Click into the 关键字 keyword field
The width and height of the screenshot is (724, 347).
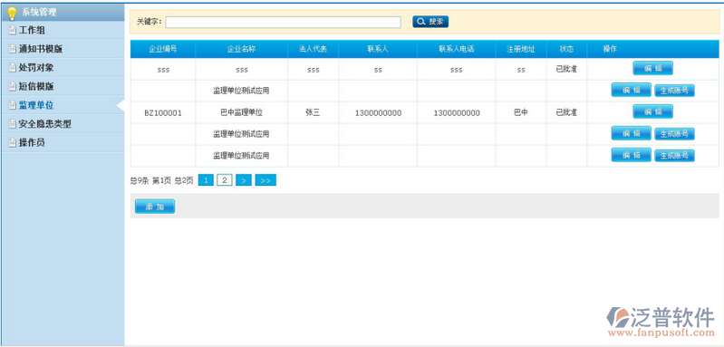click(283, 22)
